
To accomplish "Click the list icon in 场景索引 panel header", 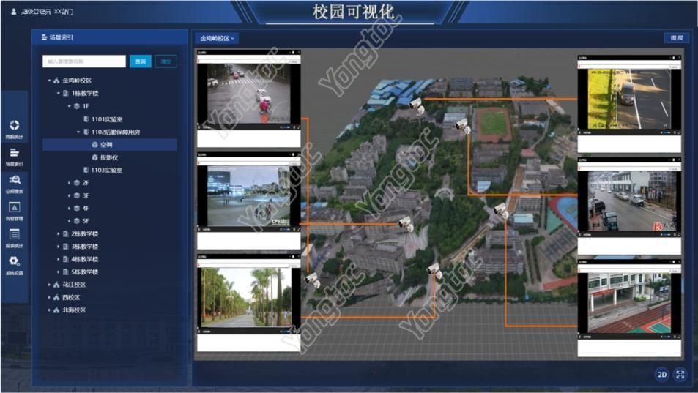I will [x=44, y=37].
